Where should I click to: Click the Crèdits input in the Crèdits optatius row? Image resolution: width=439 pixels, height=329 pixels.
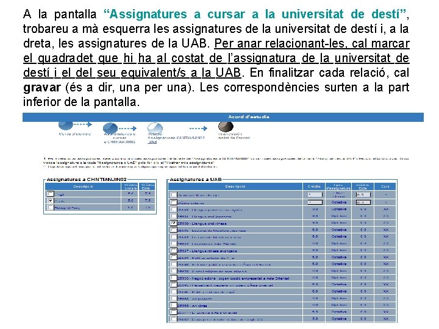click(315, 202)
